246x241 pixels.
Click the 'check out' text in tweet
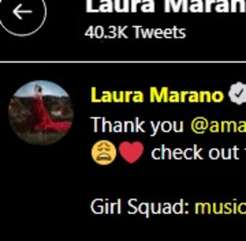pyautogui.click(x=195, y=152)
